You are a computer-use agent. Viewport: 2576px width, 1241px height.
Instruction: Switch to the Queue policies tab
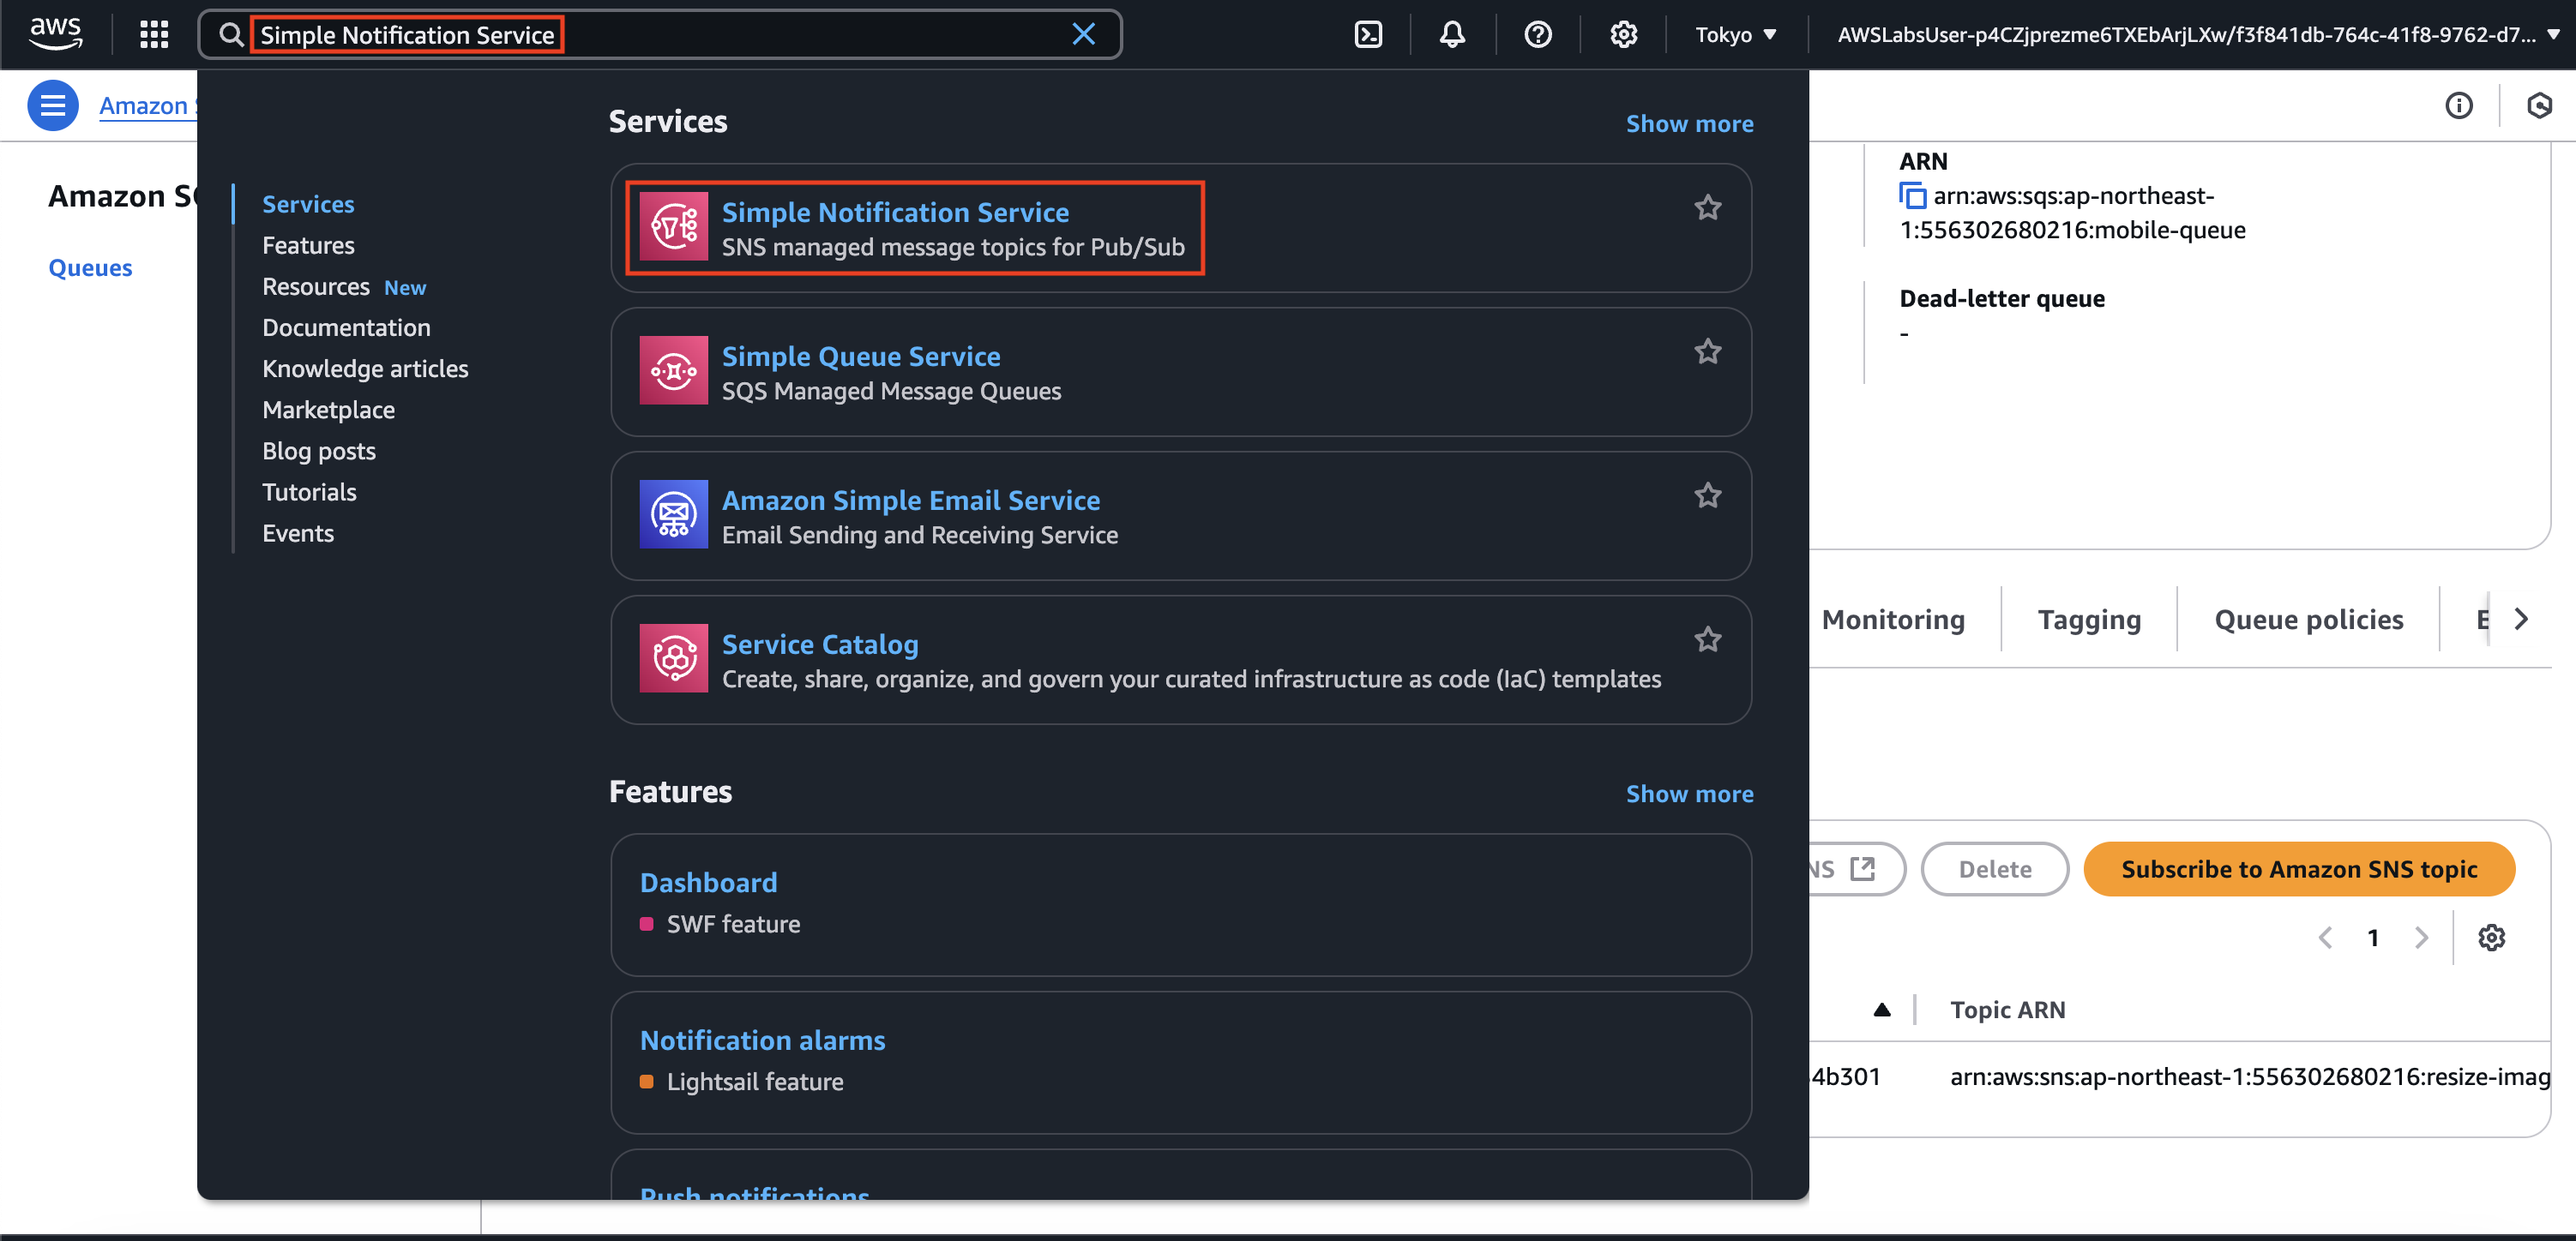point(2308,620)
